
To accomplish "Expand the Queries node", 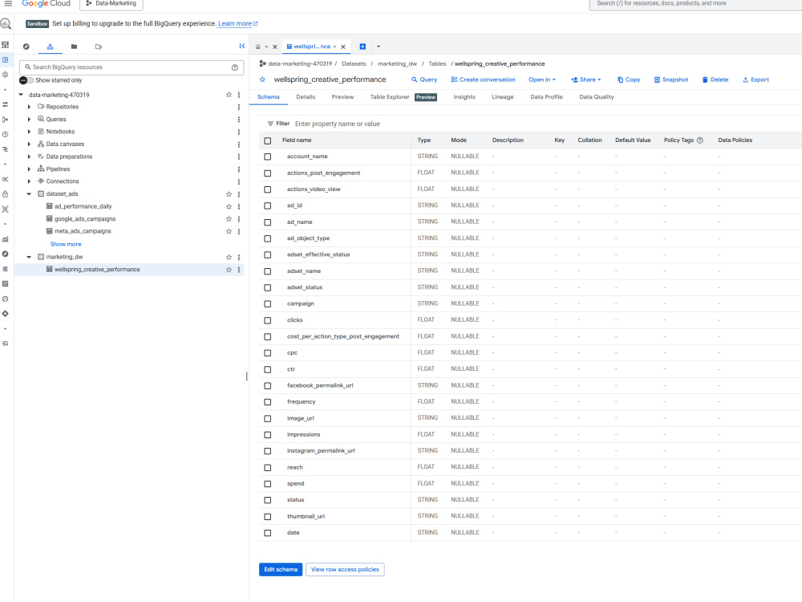I will (29, 120).
